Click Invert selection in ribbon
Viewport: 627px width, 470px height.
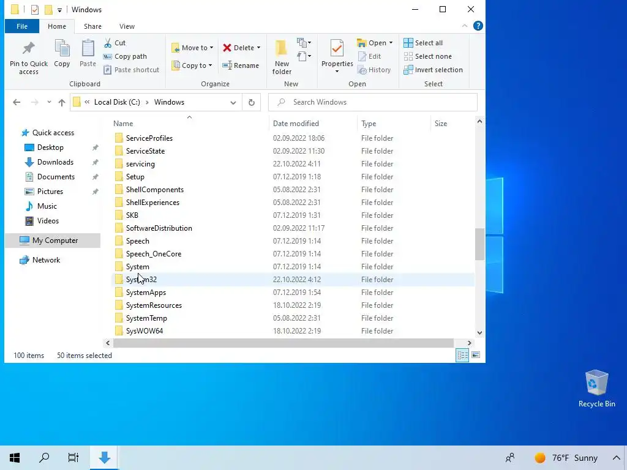point(433,70)
